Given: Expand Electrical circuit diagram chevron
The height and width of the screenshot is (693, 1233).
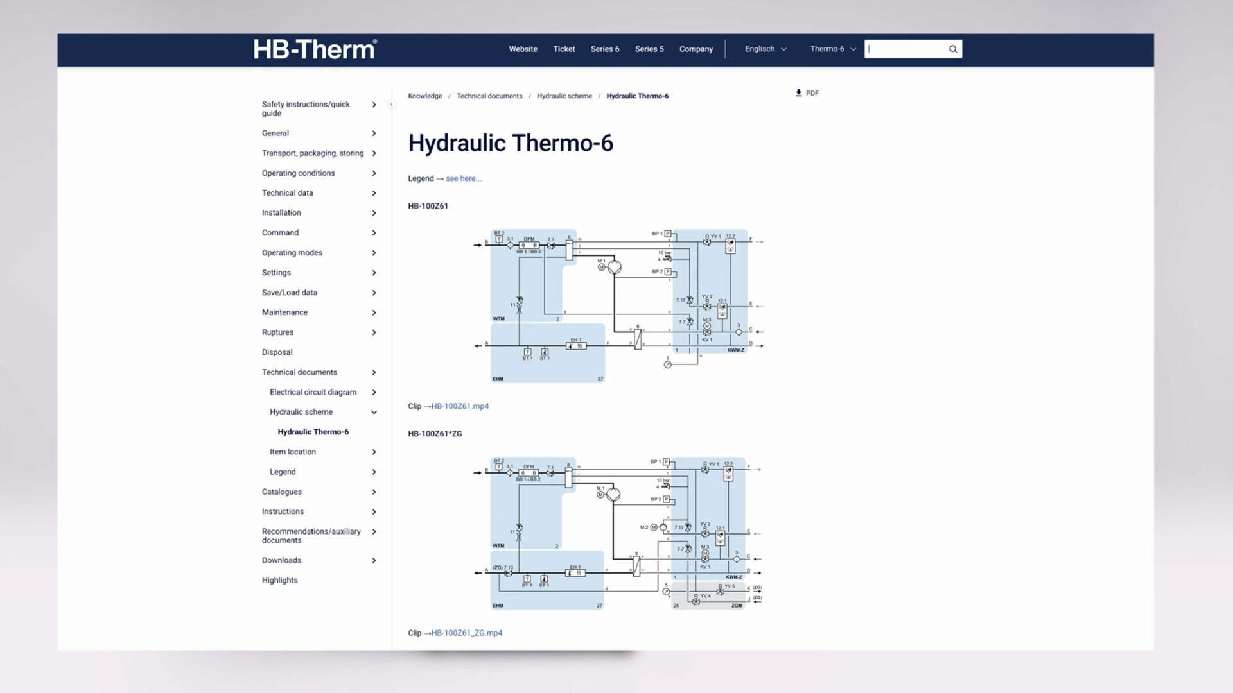Looking at the screenshot, I should pyautogui.click(x=374, y=393).
